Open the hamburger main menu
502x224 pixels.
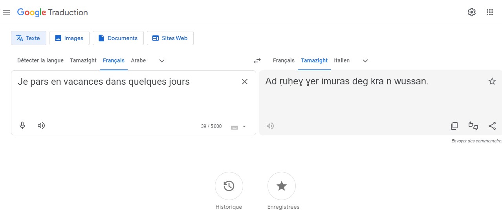6,12
